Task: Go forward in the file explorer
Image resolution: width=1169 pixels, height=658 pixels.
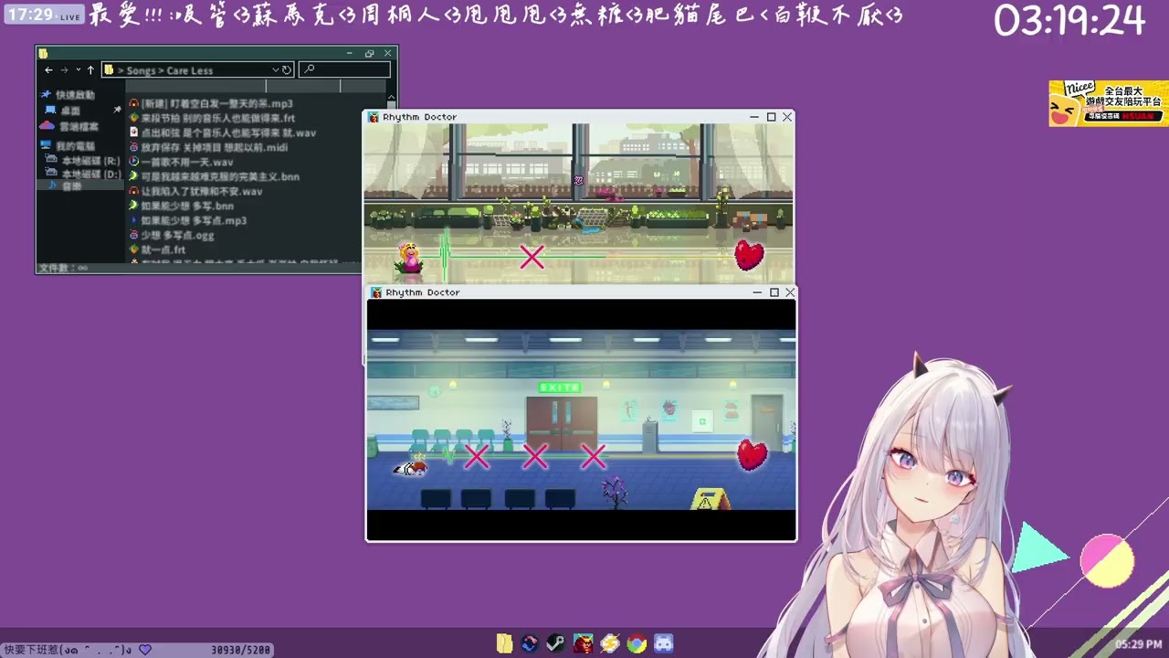Action: tap(64, 70)
